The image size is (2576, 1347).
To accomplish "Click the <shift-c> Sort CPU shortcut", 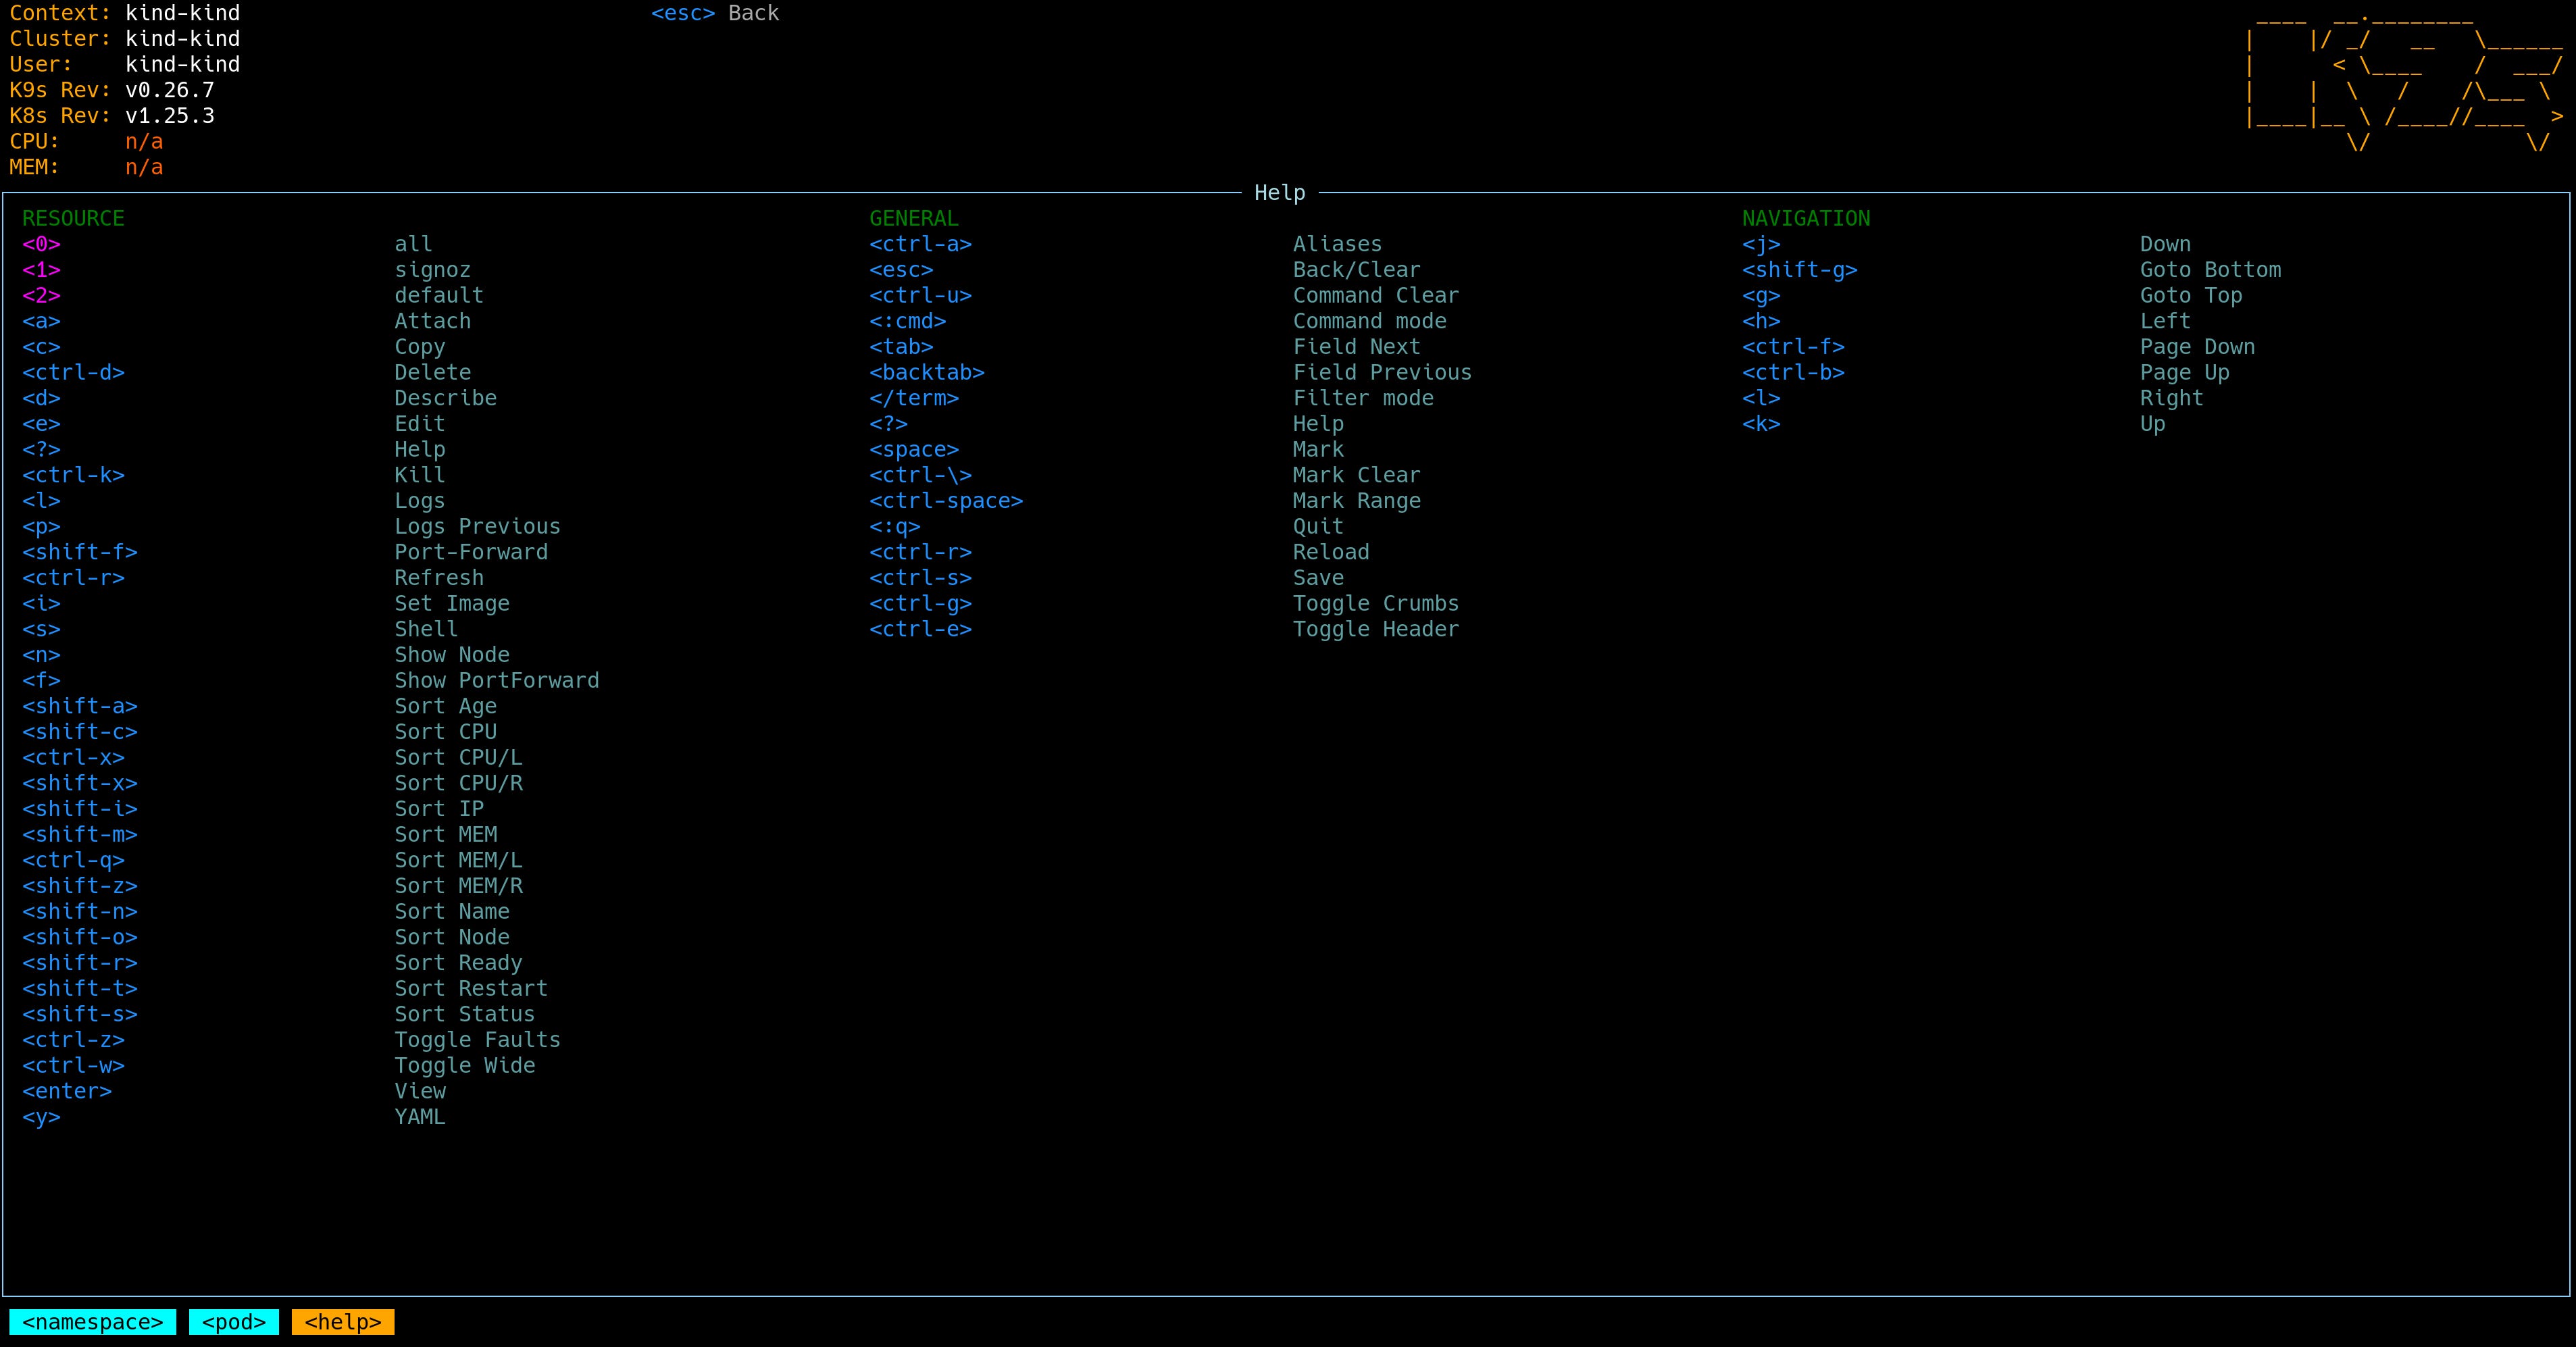I will [80, 732].
